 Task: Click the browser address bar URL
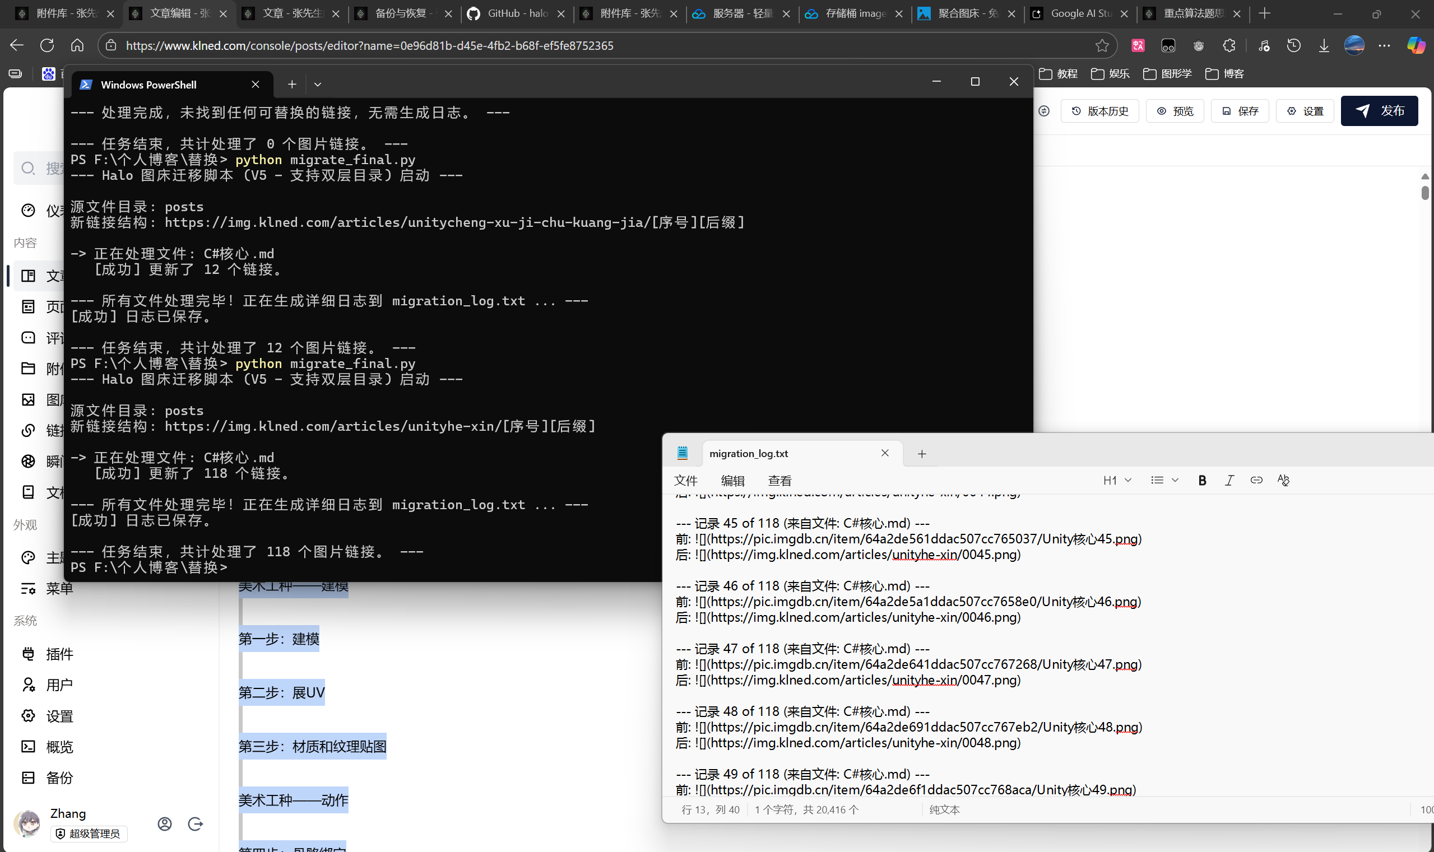(x=369, y=45)
